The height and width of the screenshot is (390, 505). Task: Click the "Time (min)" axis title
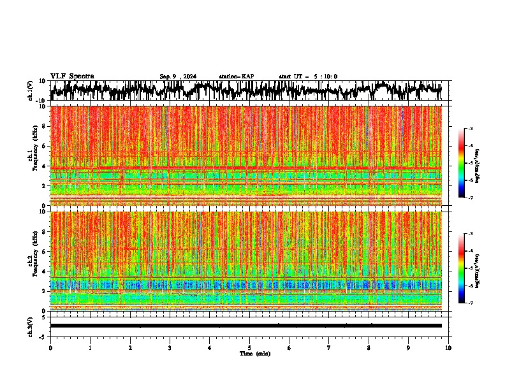coord(255,354)
